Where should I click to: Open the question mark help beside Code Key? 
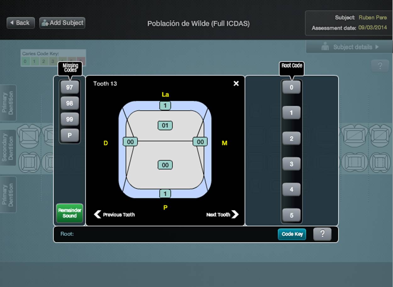pyautogui.click(x=322, y=234)
